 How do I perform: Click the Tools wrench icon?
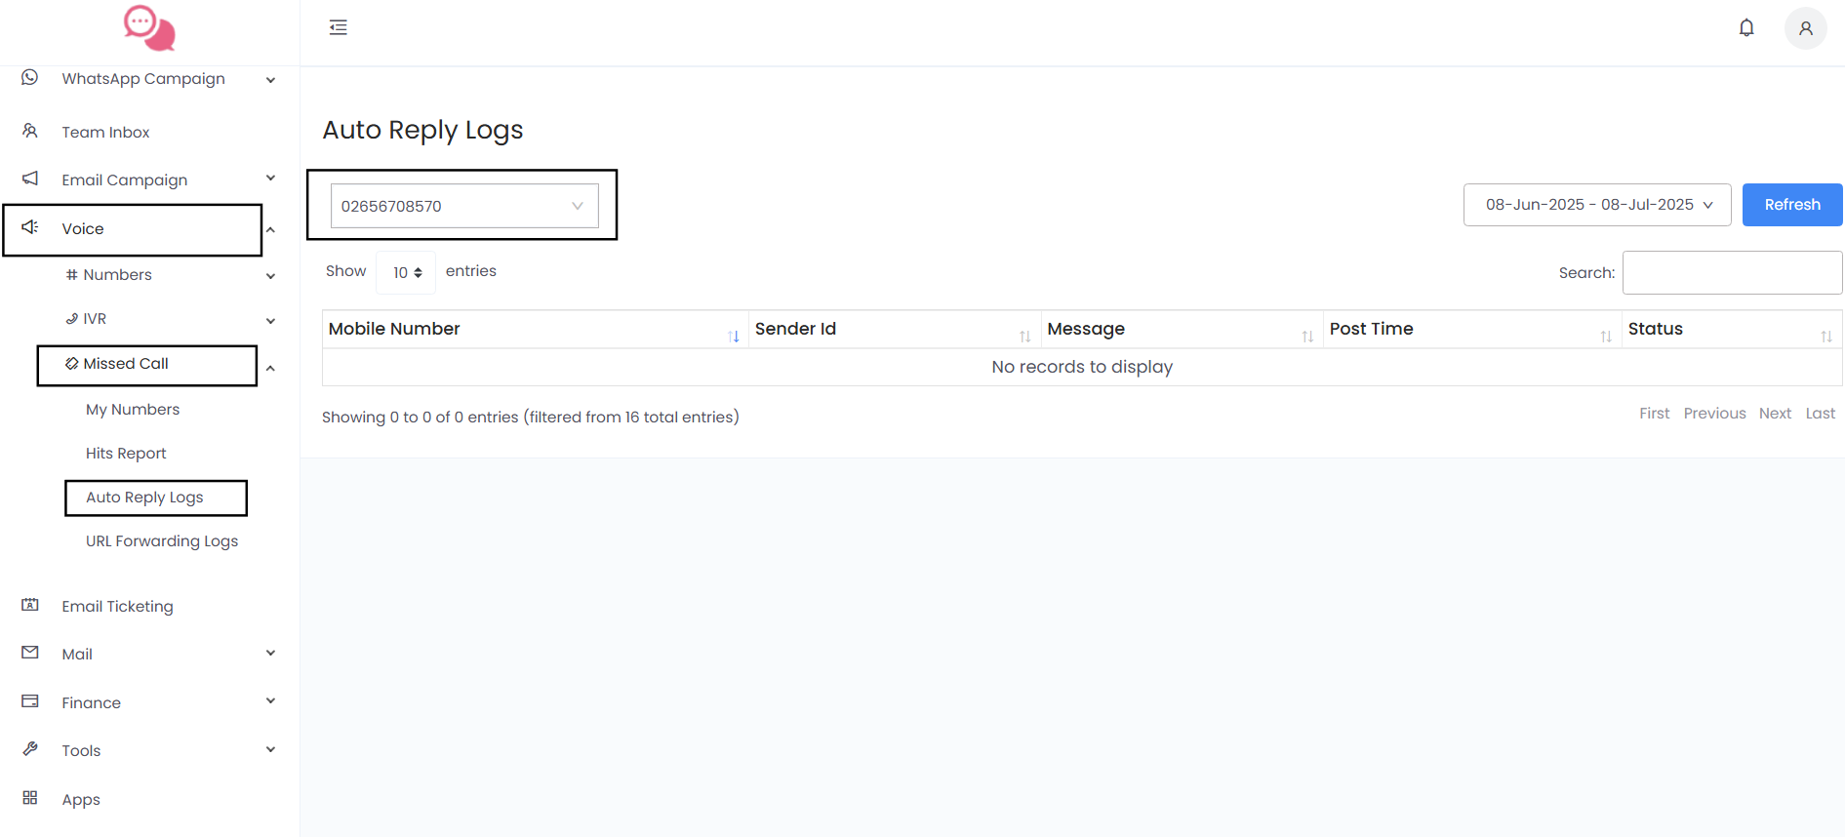coord(30,749)
